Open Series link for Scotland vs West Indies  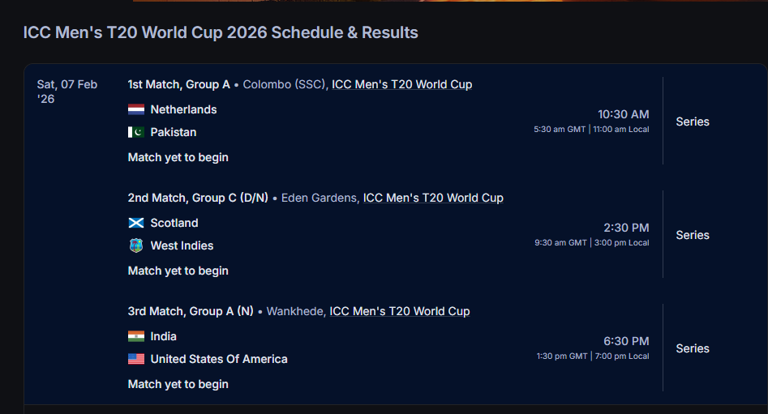[x=693, y=235]
